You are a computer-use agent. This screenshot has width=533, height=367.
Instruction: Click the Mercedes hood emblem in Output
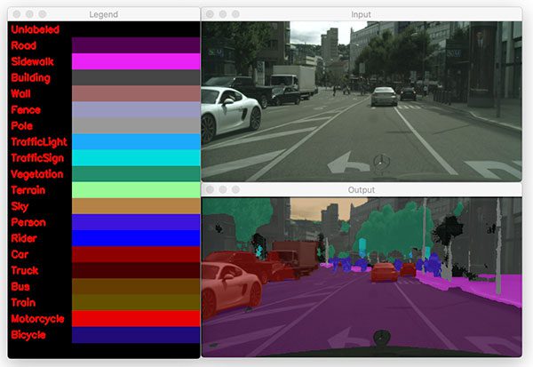tap(382, 339)
